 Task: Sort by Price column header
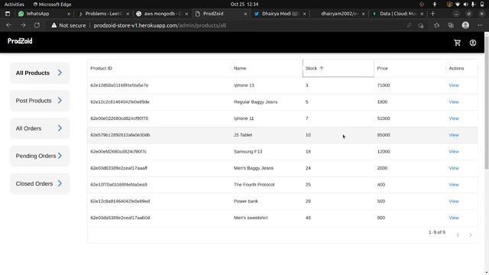(x=410, y=68)
